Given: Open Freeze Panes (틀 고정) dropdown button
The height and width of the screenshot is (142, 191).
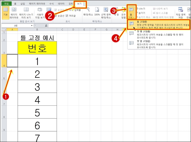Looking at the screenshot, I should click(131, 13).
